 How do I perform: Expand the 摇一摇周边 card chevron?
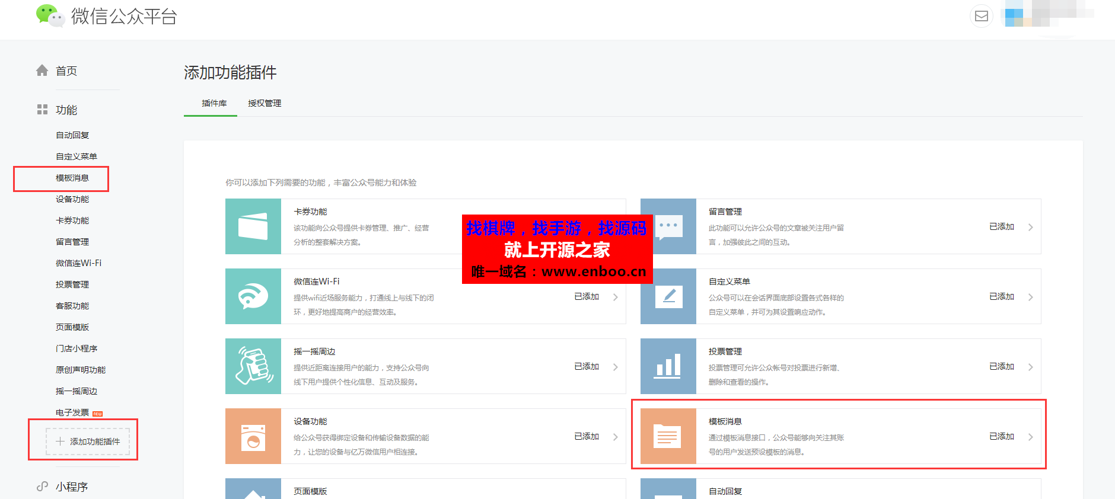616,367
